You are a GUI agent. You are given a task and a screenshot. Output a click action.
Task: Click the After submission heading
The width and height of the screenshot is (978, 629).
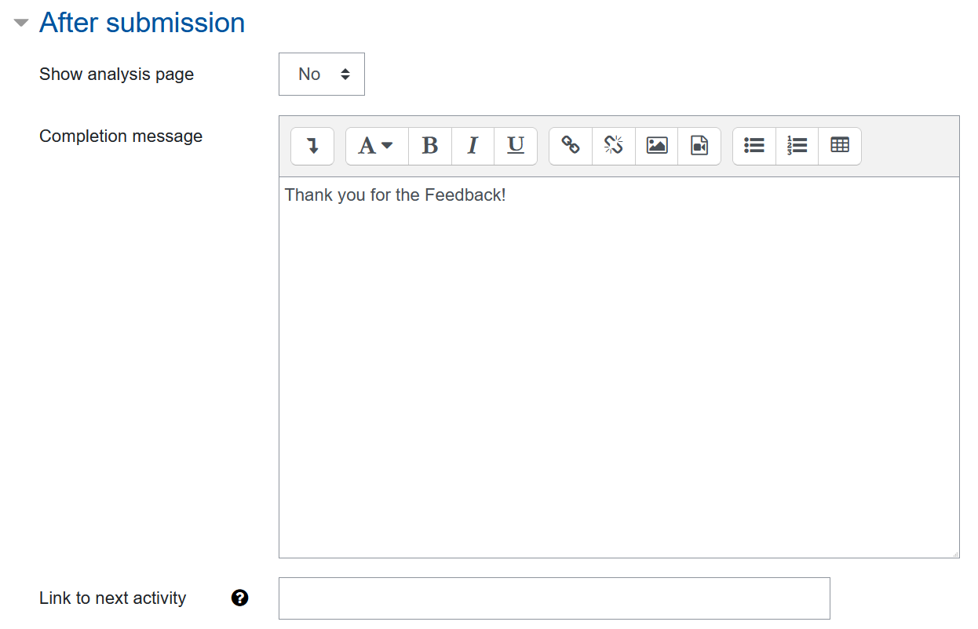pos(141,23)
